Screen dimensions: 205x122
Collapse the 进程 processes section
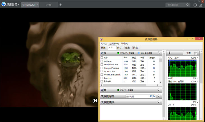(x=159, y=53)
